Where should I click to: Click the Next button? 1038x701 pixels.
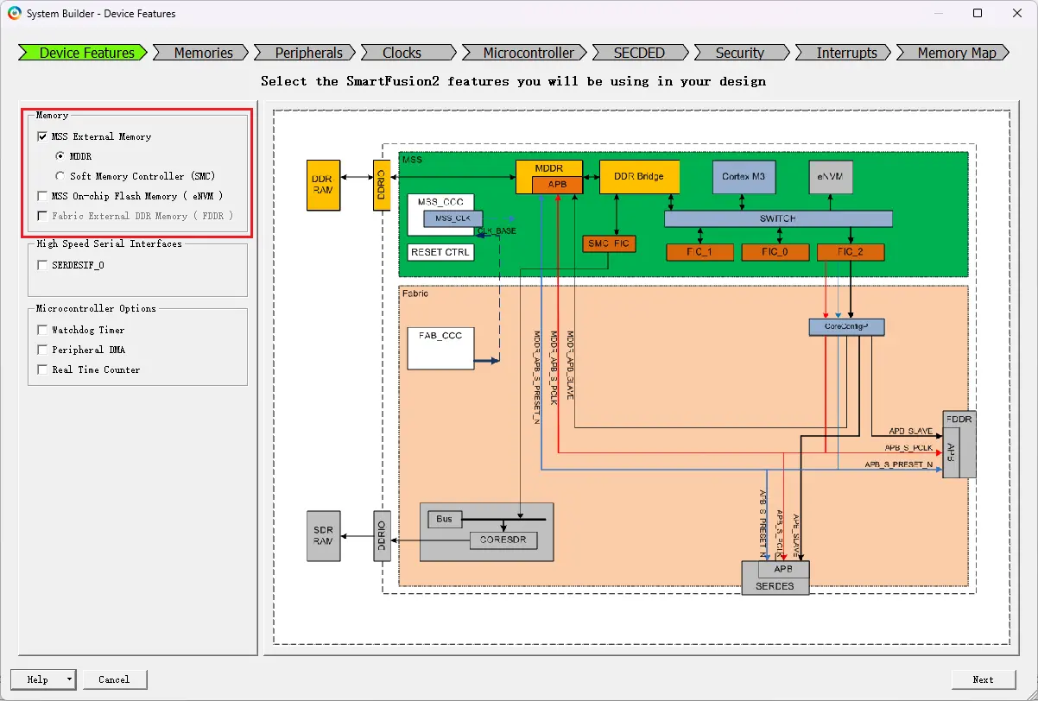(x=983, y=679)
